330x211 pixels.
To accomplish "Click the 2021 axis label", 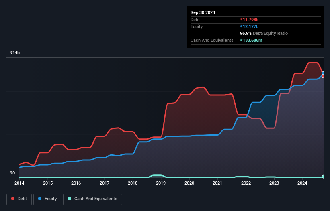I will coord(217,183).
